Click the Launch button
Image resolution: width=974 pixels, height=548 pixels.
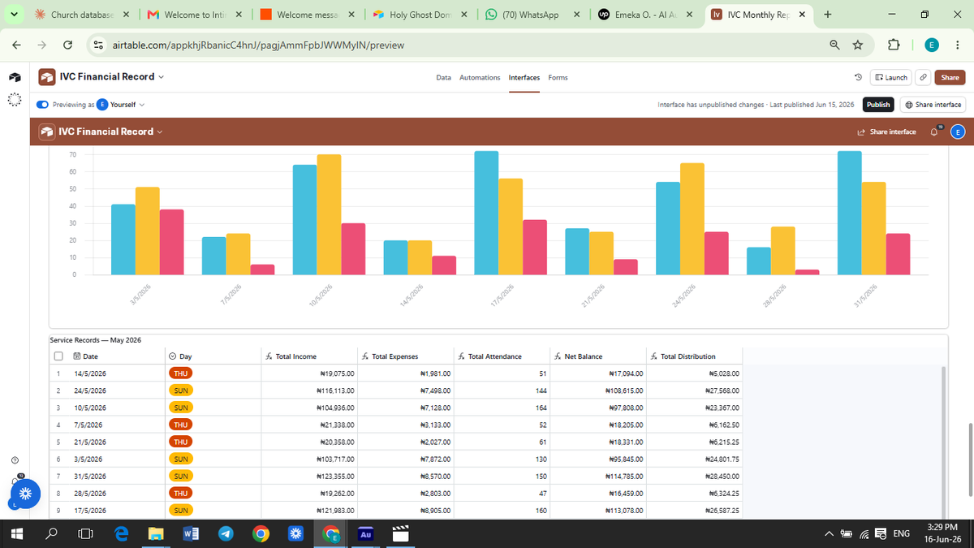[x=890, y=77]
